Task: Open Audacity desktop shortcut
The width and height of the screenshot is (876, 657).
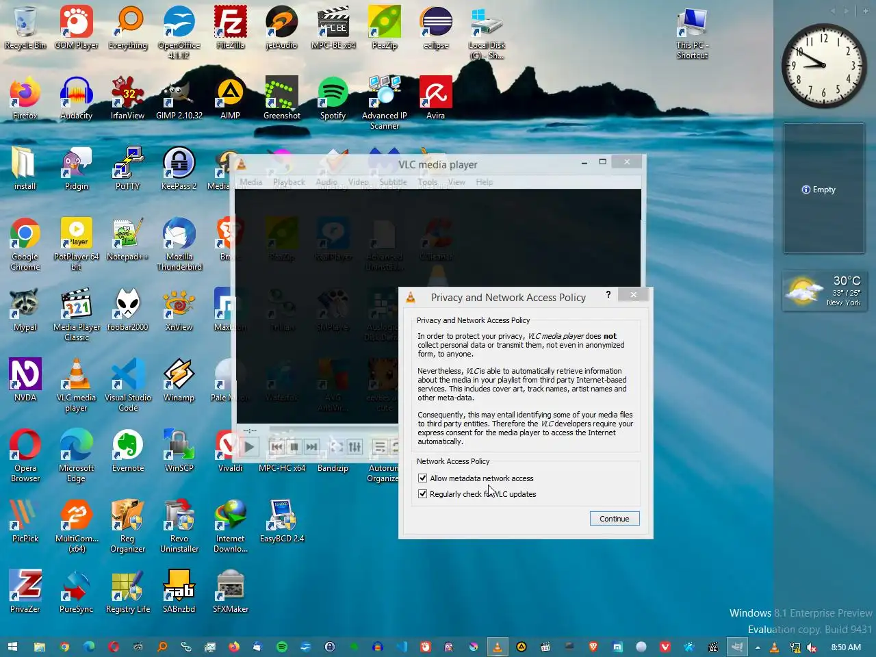Action: (77, 99)
